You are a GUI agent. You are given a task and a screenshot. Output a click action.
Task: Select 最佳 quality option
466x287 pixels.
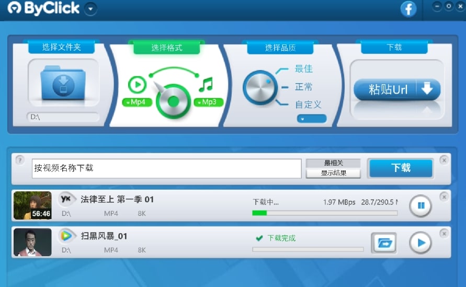[x=303, y=69]
